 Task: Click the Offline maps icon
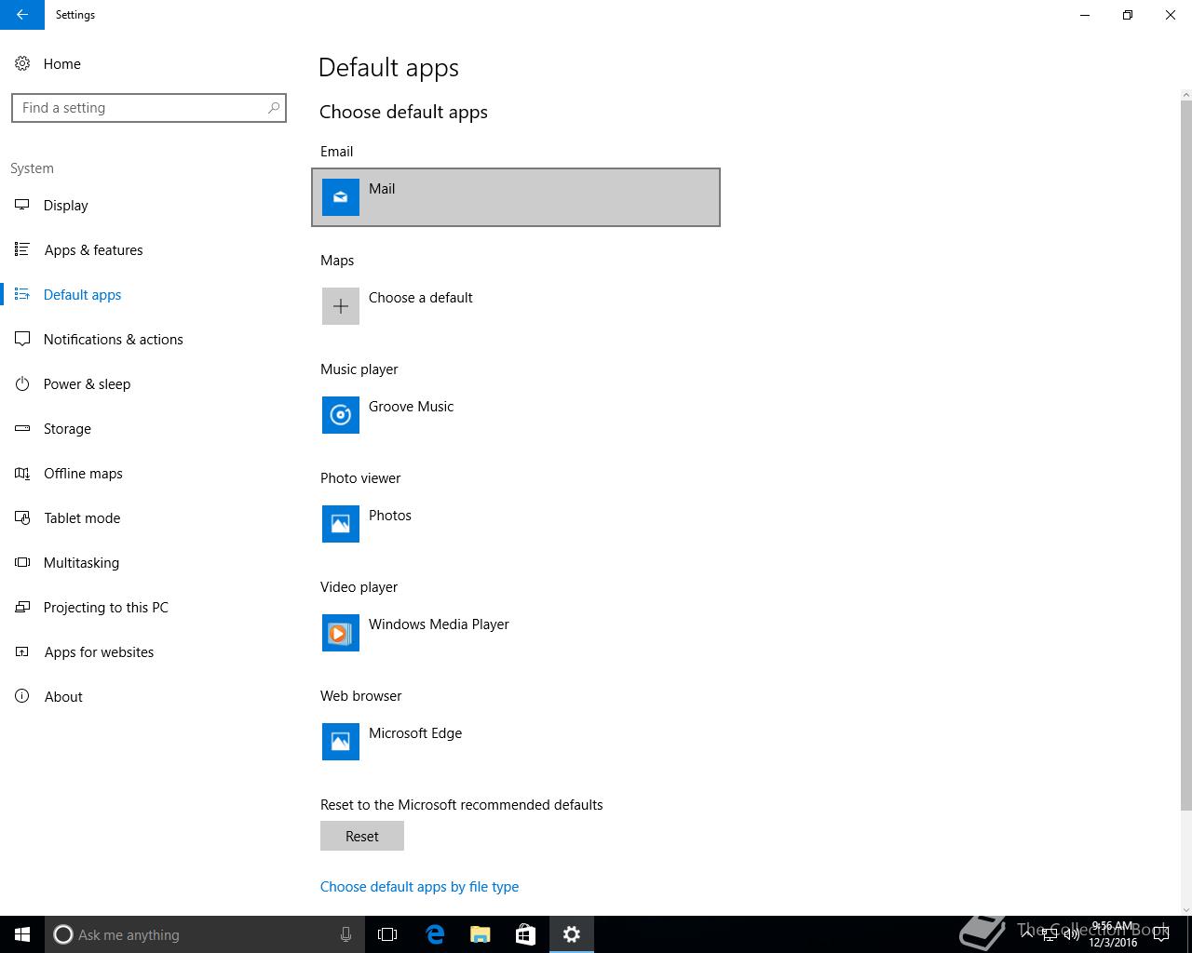[22, 473]
